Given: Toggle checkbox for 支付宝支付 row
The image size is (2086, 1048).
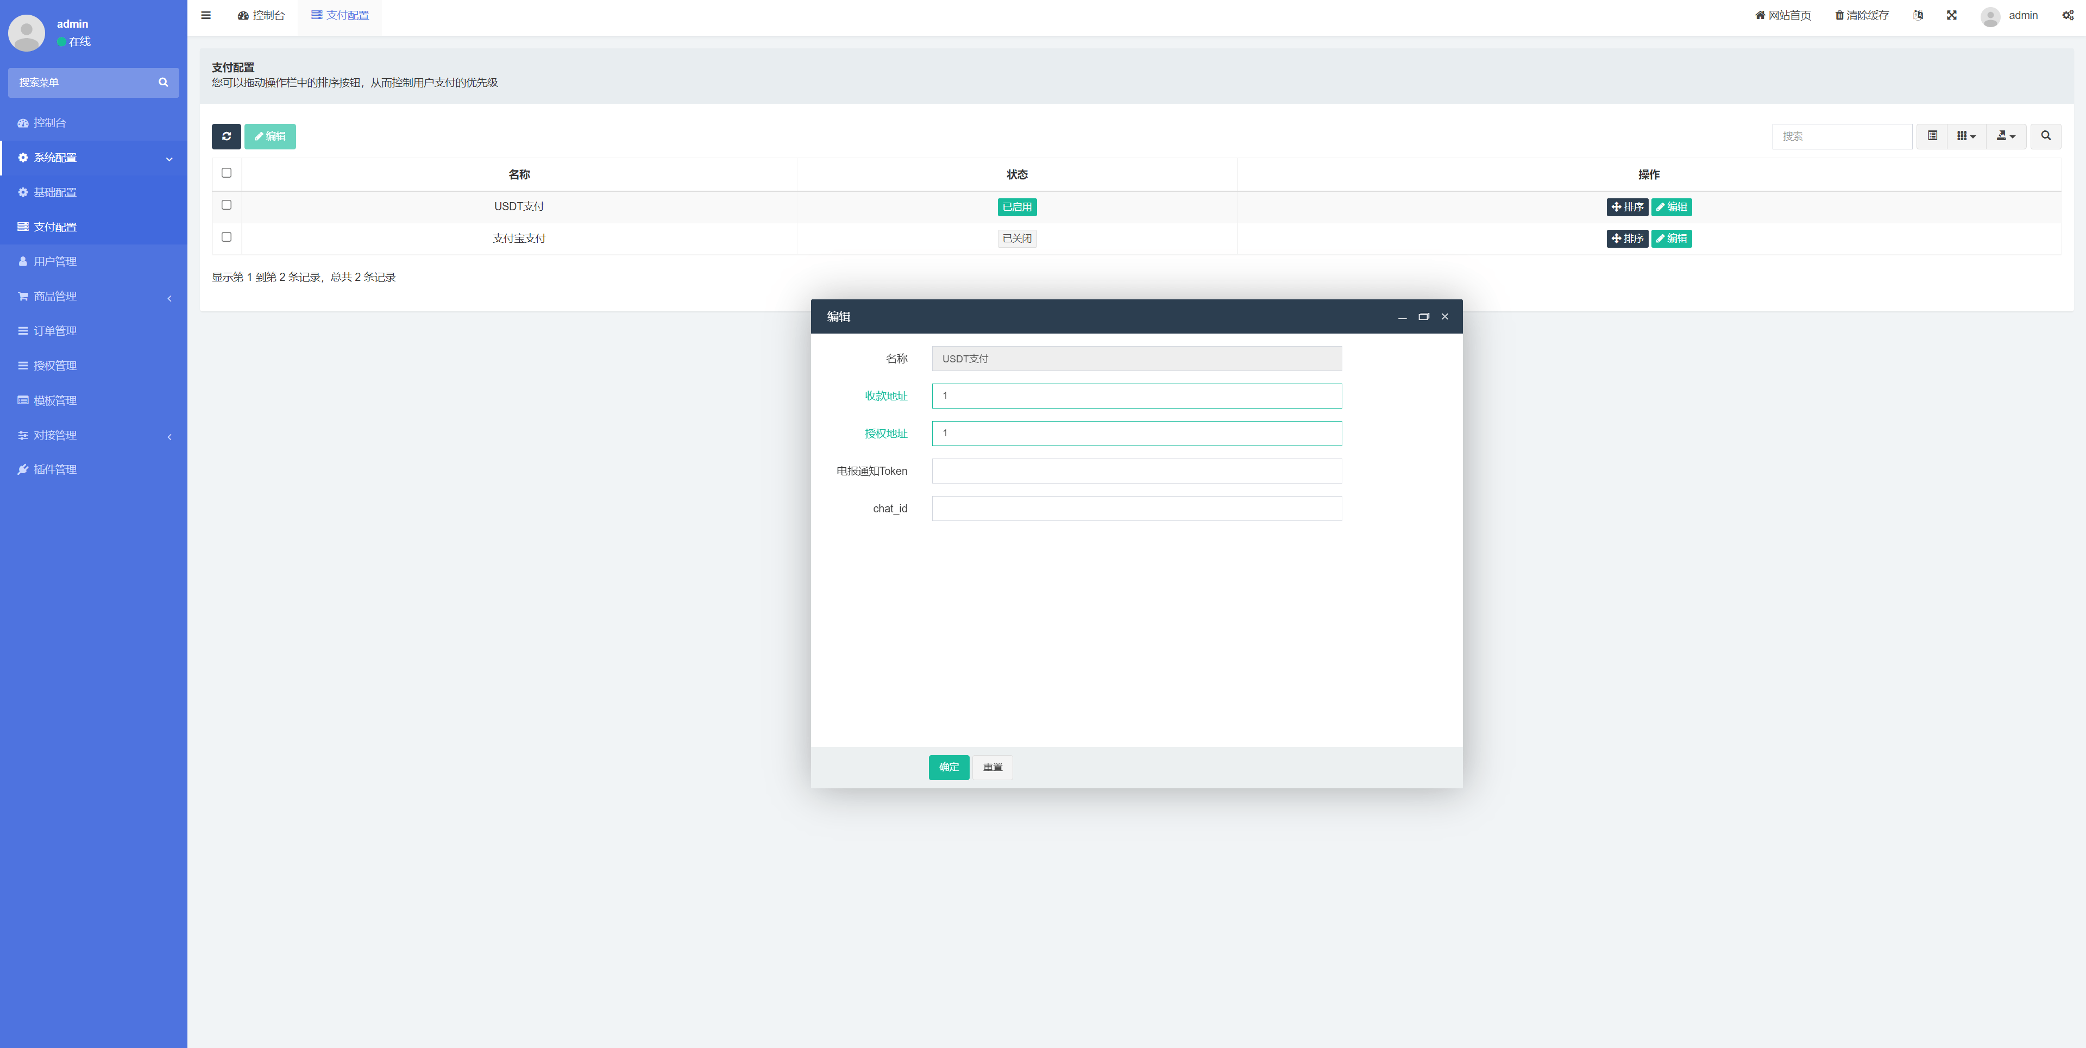Looking at the screenshot, I should (226, 238).
